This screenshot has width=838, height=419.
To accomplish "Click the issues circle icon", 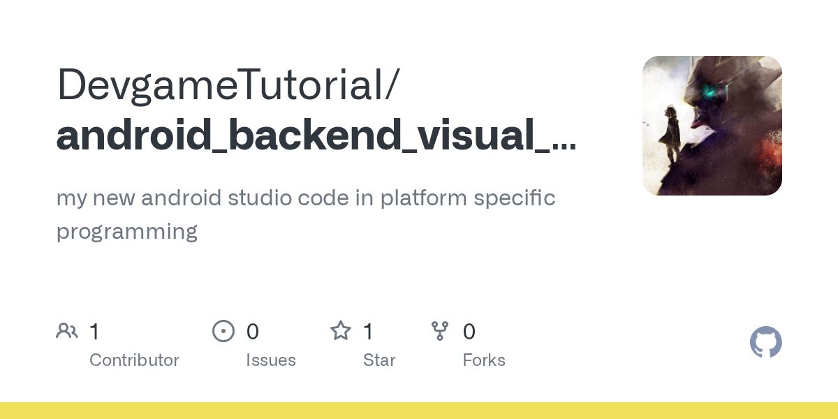I will pos(223,331).
